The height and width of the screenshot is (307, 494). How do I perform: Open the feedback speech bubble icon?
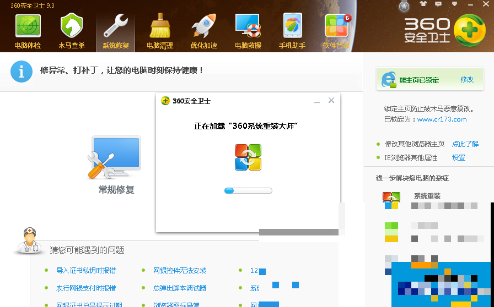coord(438,4)
